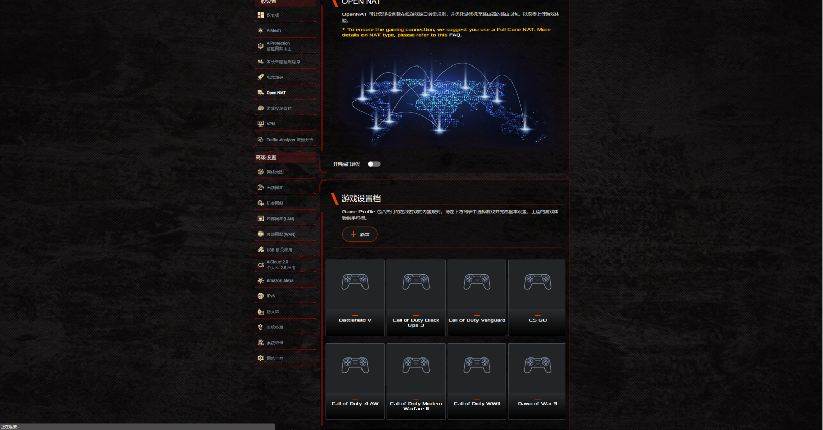This screenshot has height=430, width=823.
Task: Pick Call of Duty Vanguard profile
Action: [476, 297]
